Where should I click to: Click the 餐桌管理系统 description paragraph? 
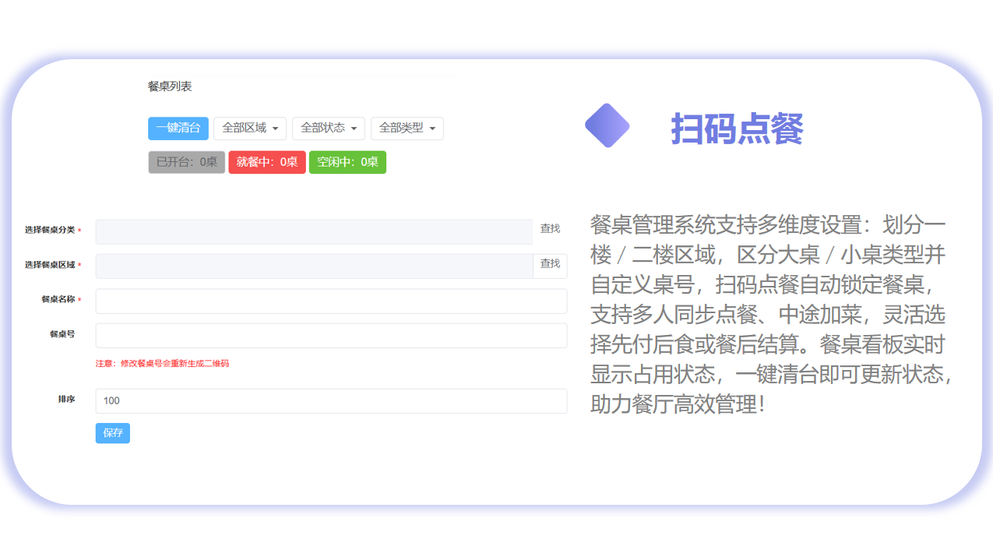pos(771,314)
